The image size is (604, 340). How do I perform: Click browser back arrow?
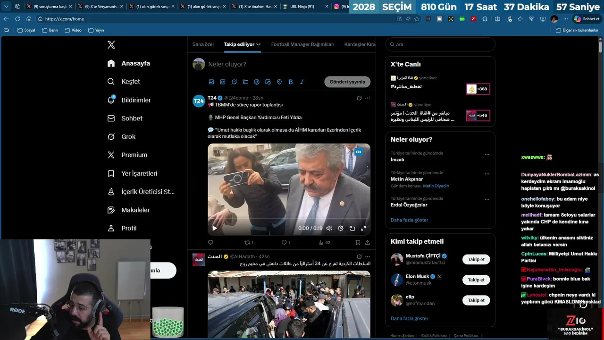(6, 19)
